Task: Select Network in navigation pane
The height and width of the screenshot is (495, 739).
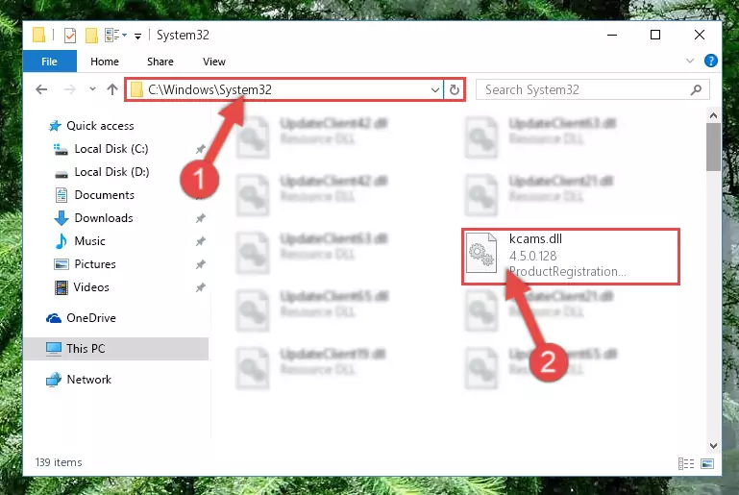Action: click(x=89, y=380)
